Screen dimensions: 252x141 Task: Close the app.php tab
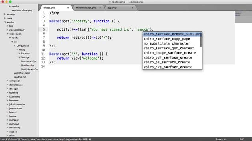click(x=132, y=8)
